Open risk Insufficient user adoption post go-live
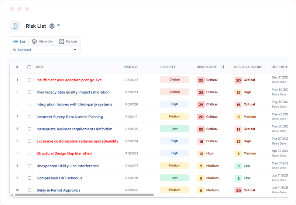This screenshot has height=205, width=296. [69, 80]
